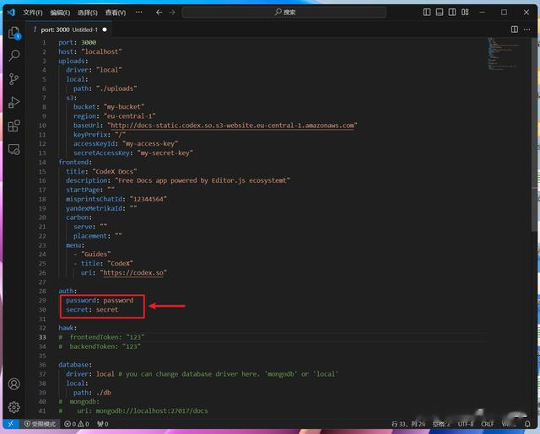540x434 pixels.
Task: Click the restricted mode status item
Action: (40, 424)
